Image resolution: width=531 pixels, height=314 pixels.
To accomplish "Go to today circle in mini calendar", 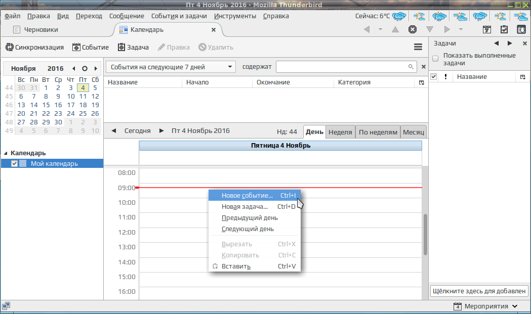I will click(x=85, y=68).
